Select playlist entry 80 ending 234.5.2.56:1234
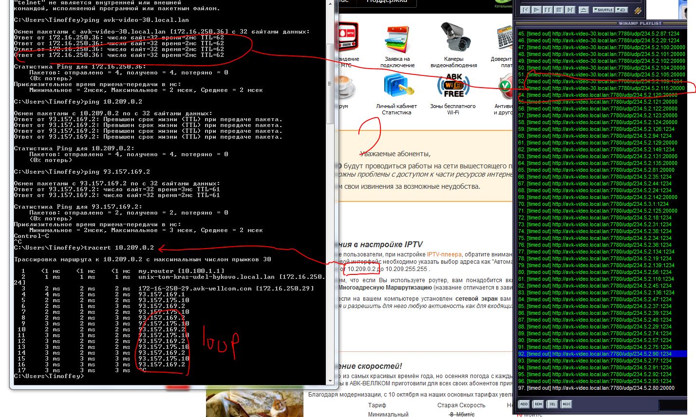 tap(602, 272)
